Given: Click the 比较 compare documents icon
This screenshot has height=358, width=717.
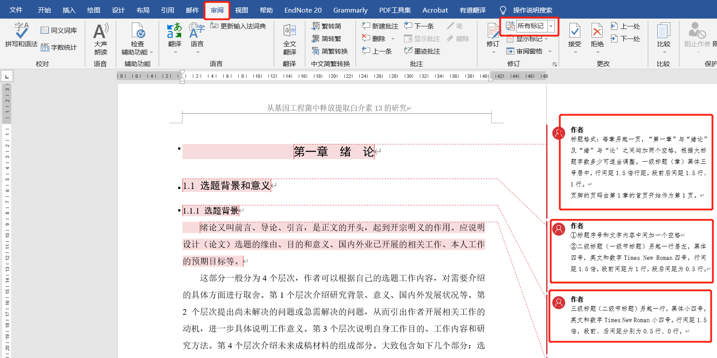Looking at the screenshot, I should click(663, 32).
